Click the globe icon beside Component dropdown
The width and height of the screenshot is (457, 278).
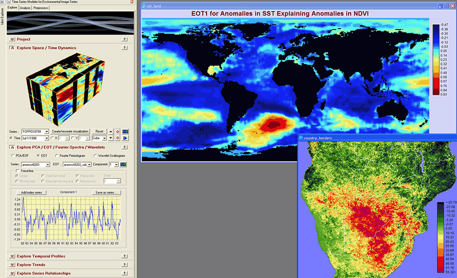point(123,164)
